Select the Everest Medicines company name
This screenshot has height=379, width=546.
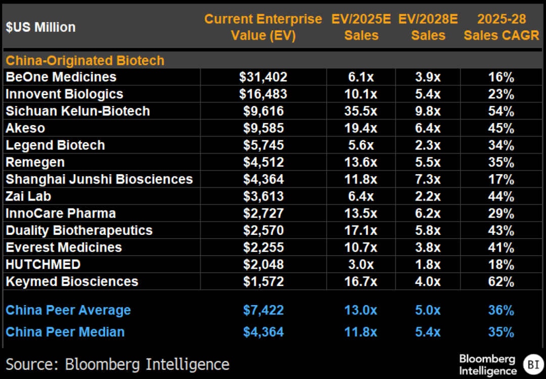click(x=64, y=247)
